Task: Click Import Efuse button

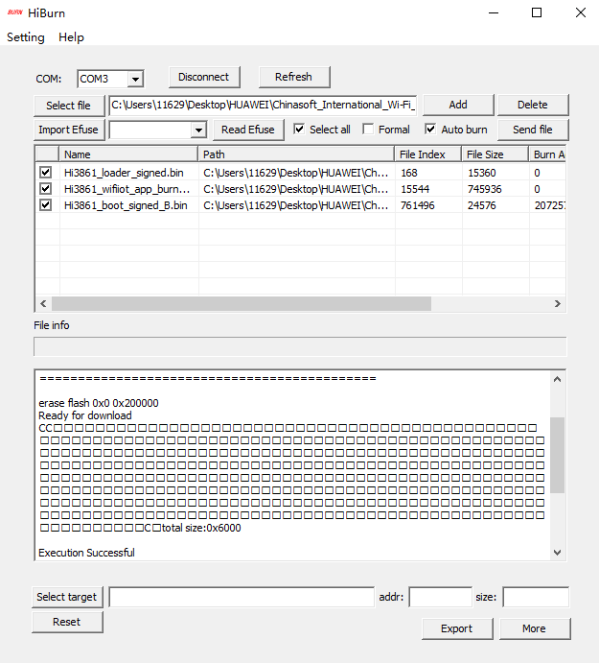Action: pos(68,130)
